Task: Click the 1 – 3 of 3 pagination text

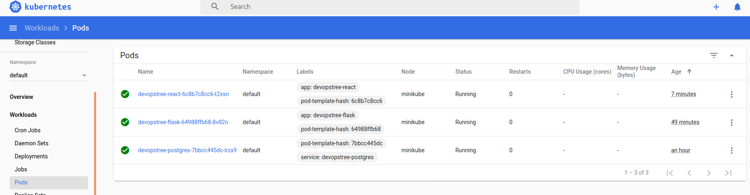Action: pos(636,173)
